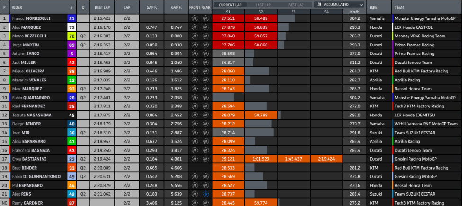
Task: Click Bastianini's rear tyre M icon
Action: pos(205,159)
